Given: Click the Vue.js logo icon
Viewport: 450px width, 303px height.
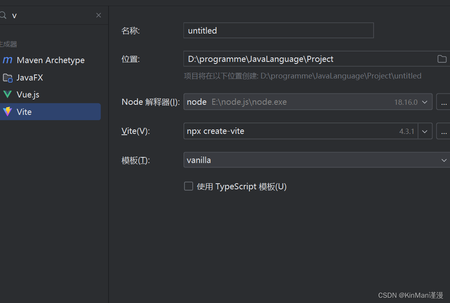Looking at the screenshot, I should (7, 95).
